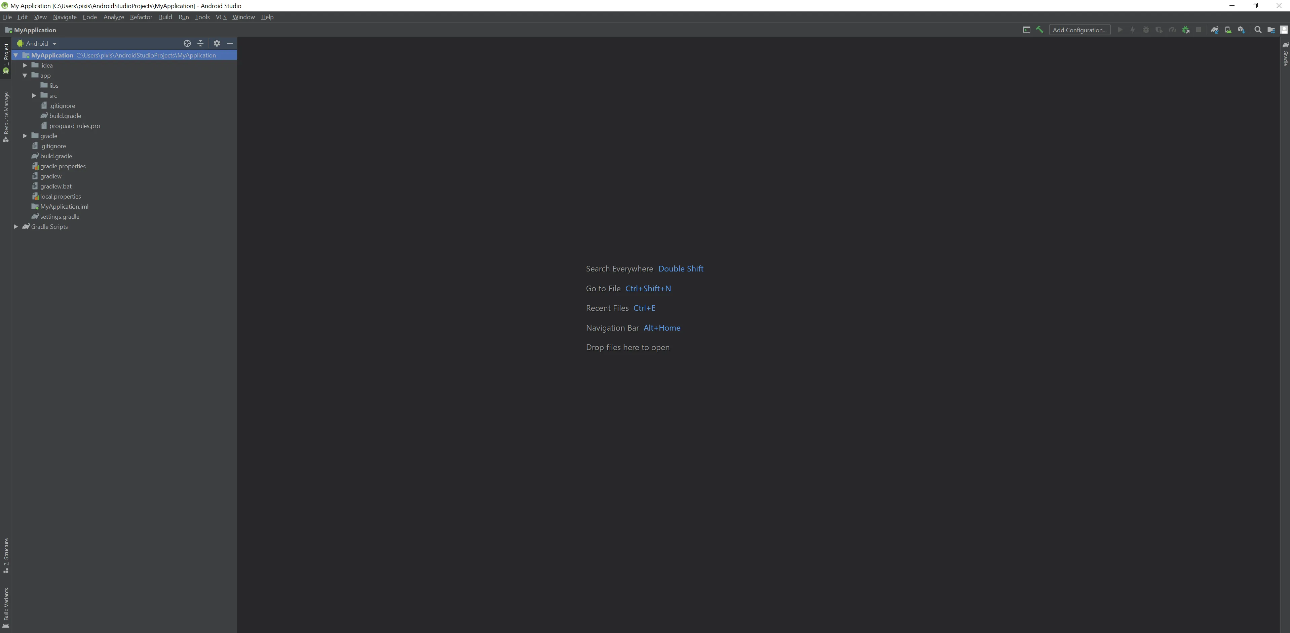Expand the src folder node

click(34, 95)
